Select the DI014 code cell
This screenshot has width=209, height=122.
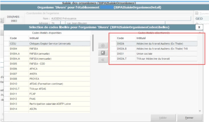(x=19, y=109)
